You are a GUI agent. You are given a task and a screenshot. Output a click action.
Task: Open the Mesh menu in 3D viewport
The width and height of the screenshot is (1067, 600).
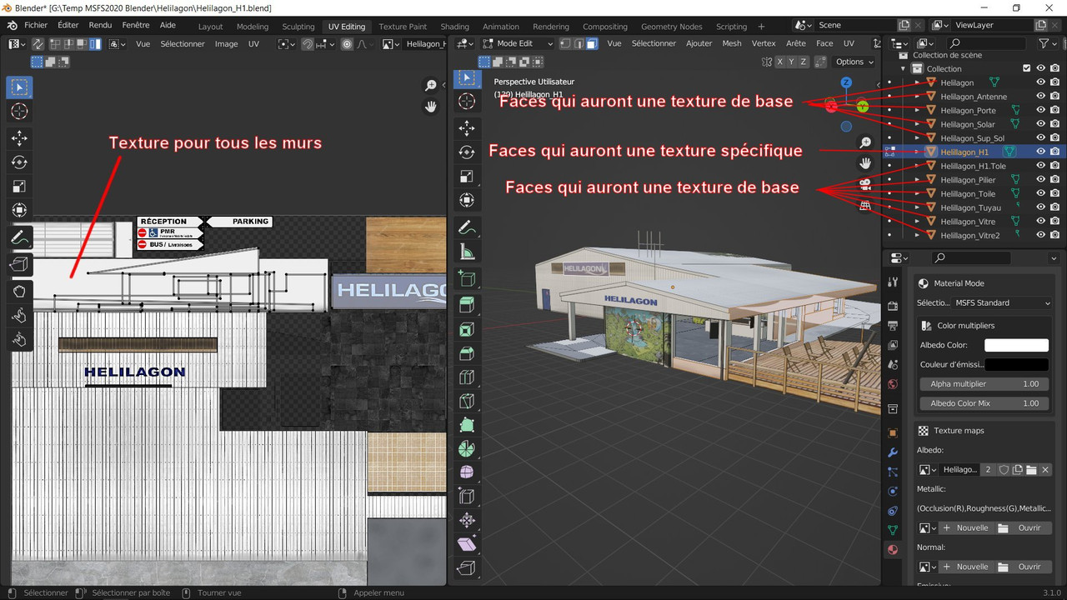(x=732, y=43)
